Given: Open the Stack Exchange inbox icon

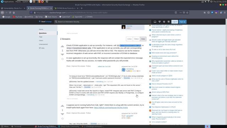Looking at the screenshot, I should pyautogui.click(x=155, y=22).
